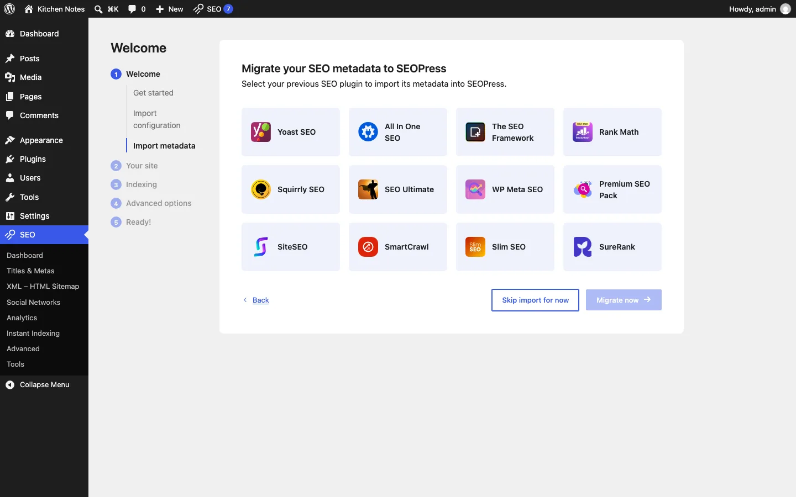796x497 pixels.
Task: Choose SEO Ultimate plugin label
Action: point(409,189)
